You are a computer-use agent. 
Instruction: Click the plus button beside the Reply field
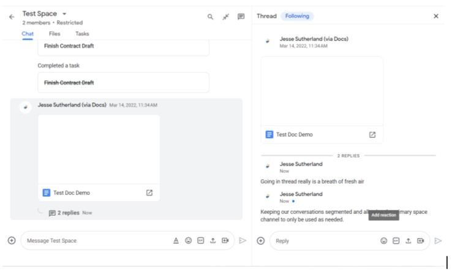[261, 241]
